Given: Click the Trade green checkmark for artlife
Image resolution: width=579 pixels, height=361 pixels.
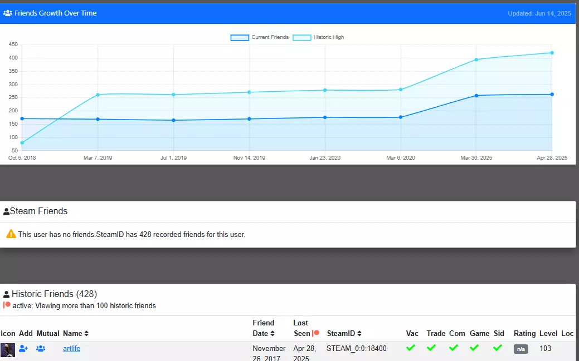Looking at the screenshot, I should (431, 347).
